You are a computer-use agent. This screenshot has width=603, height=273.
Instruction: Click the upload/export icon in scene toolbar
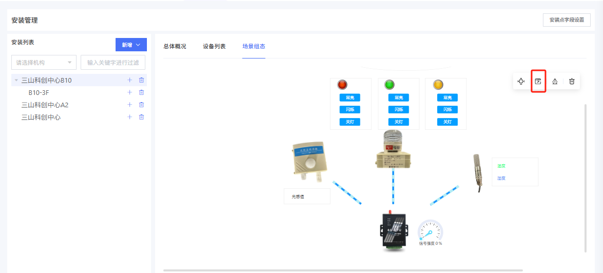coord(555,81)
